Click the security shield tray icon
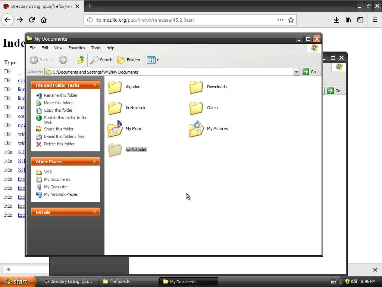The width and height of the screenshot is (382, 287). coord(347,281)
